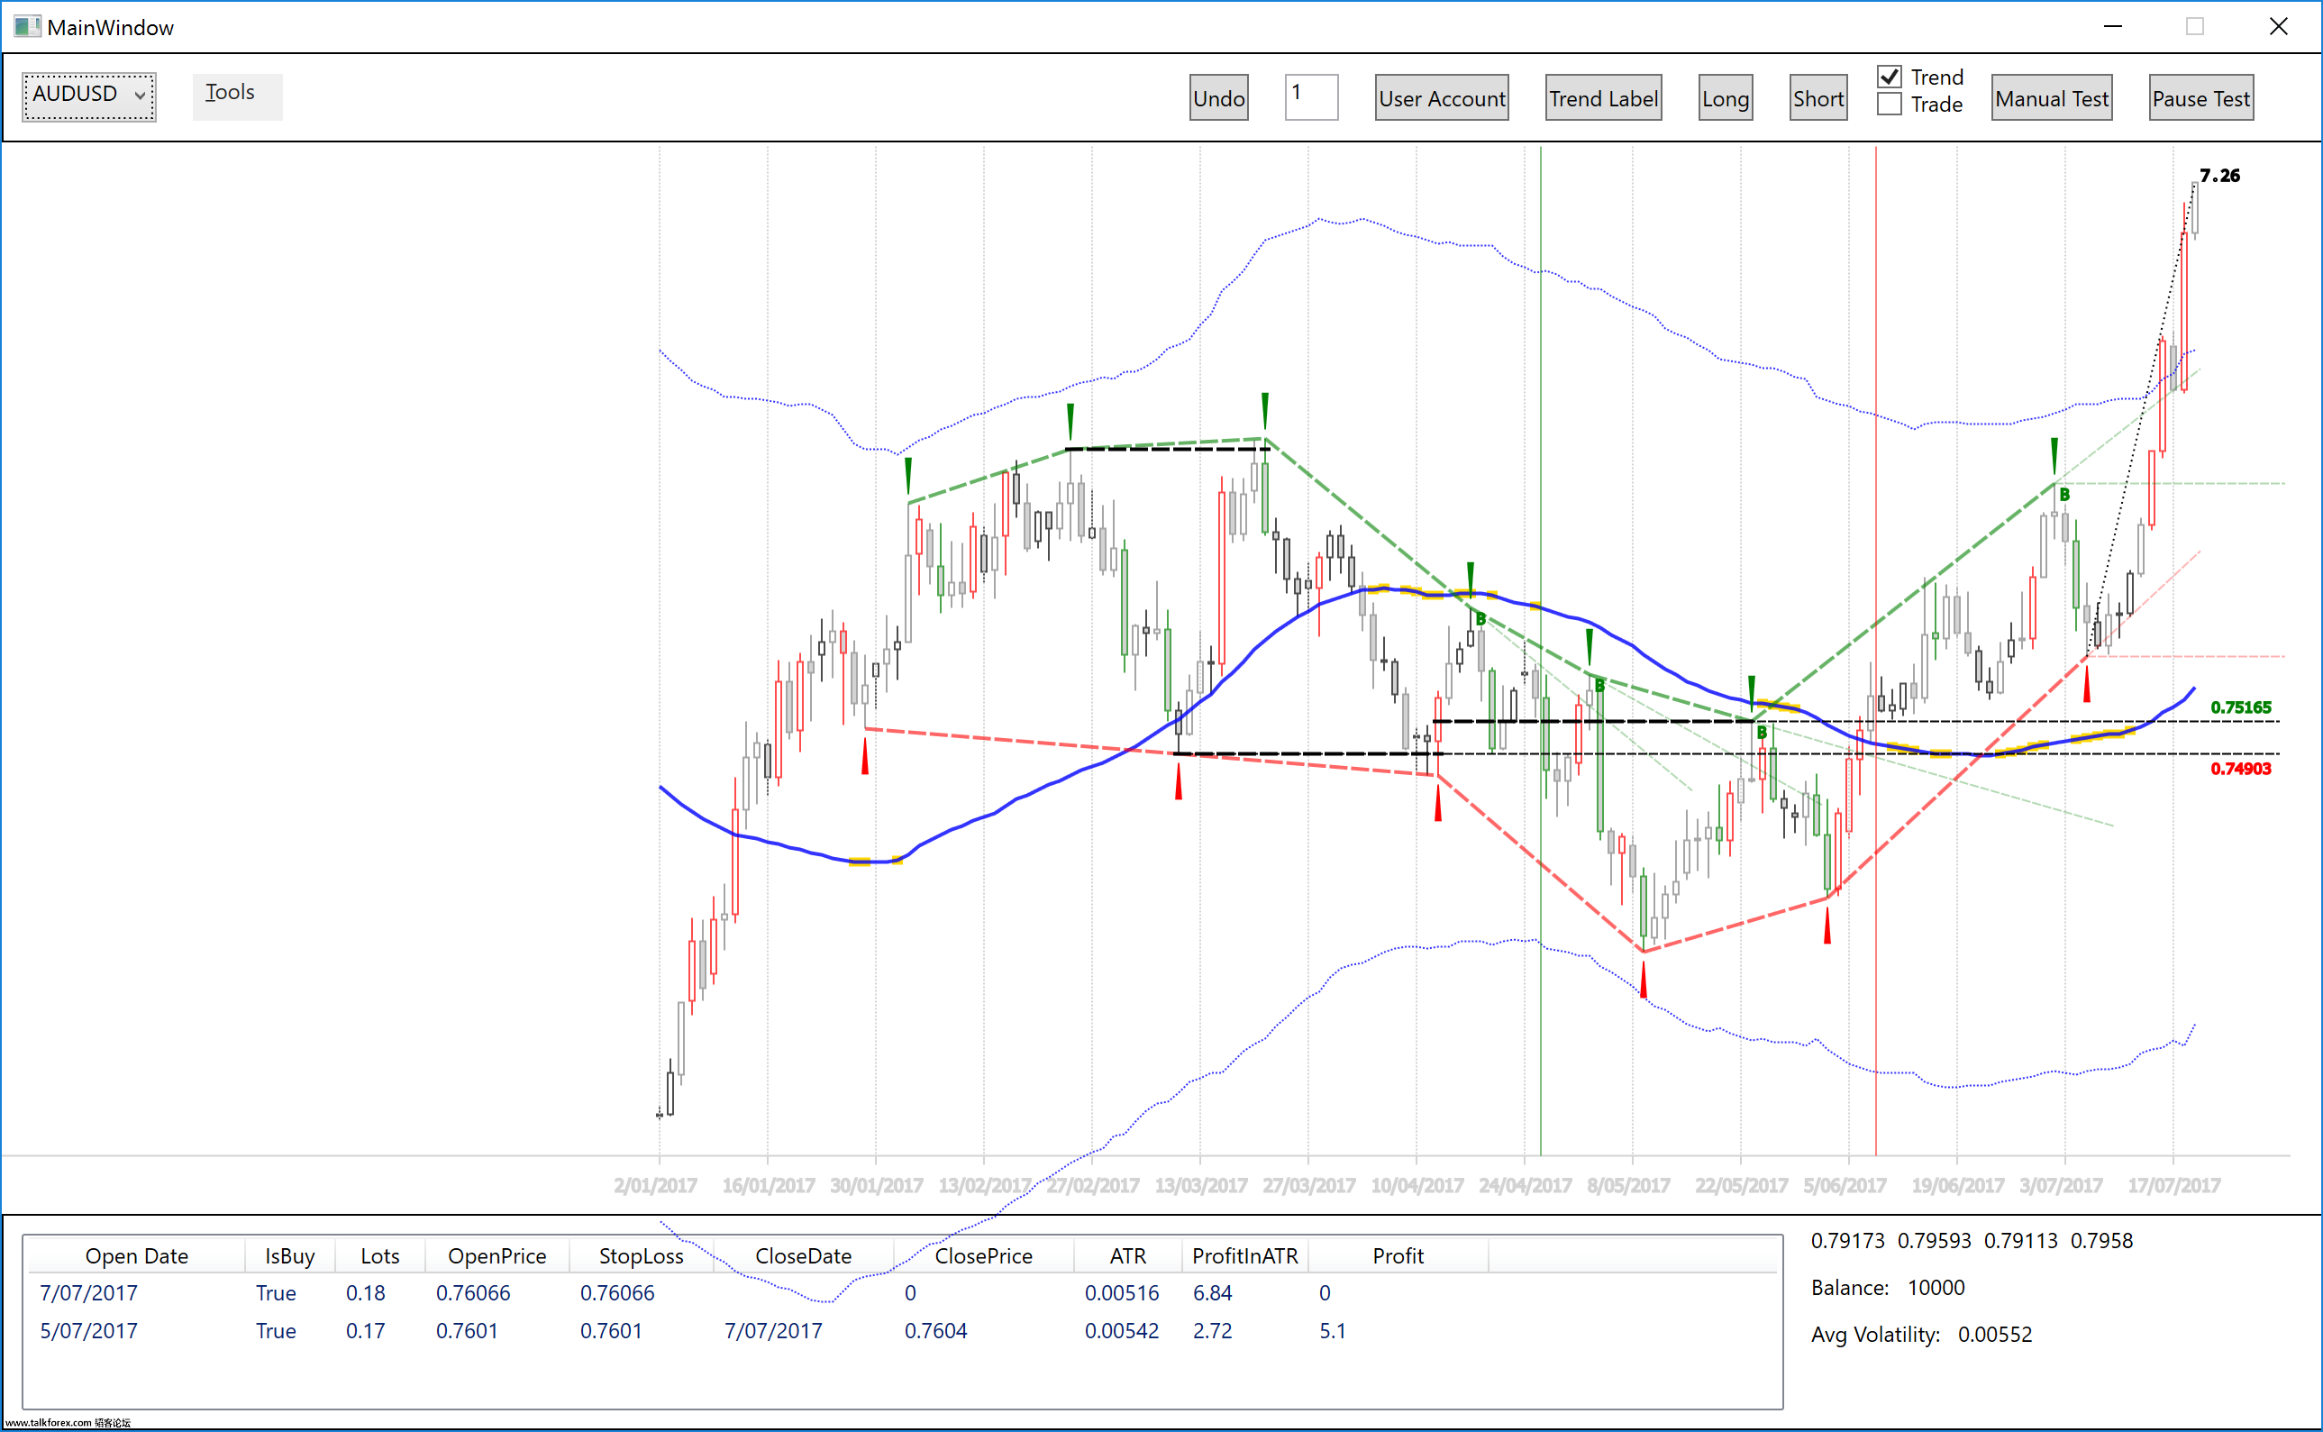
Task: Start Manual Test
Action: (2051, 97)
